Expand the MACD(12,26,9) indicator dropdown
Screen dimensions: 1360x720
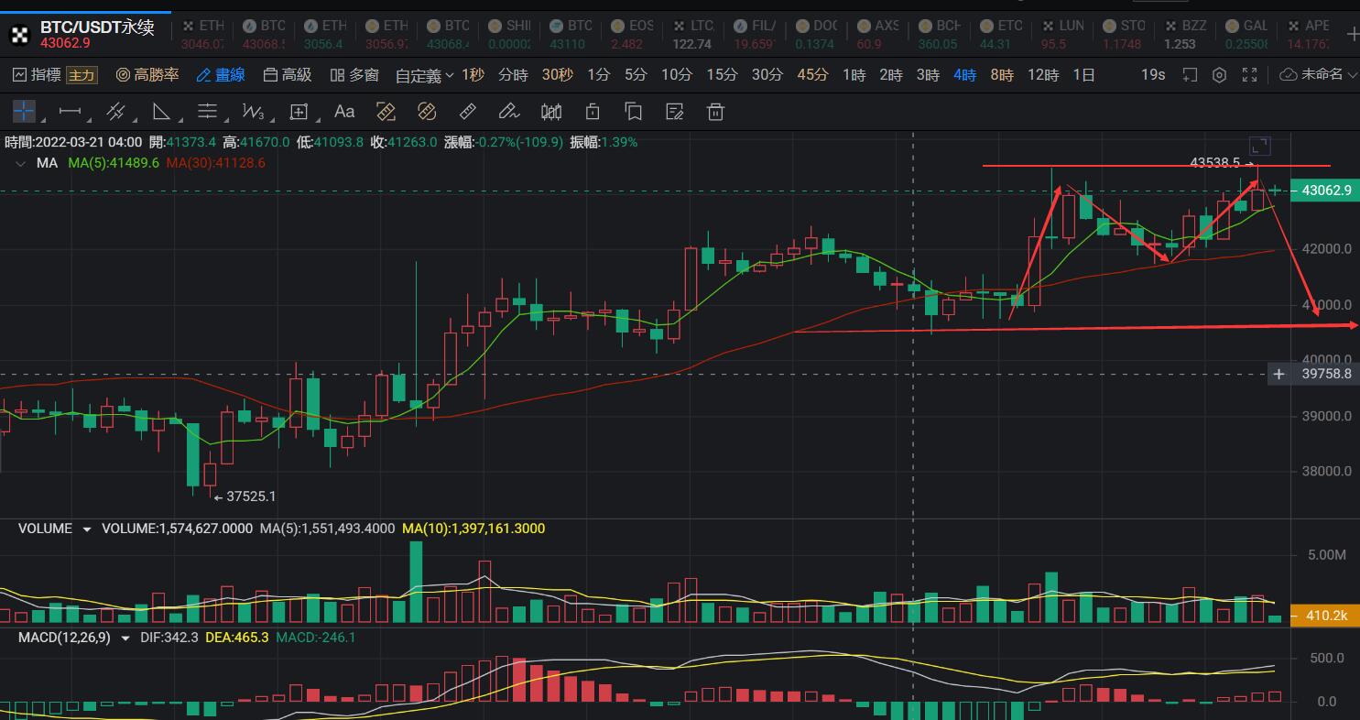coord(126,638)
